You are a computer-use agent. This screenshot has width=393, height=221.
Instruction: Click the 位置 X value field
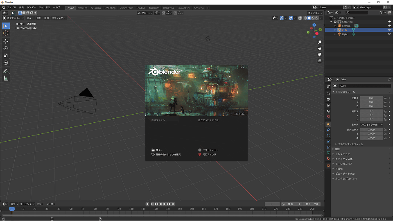(x=371, y=98)
